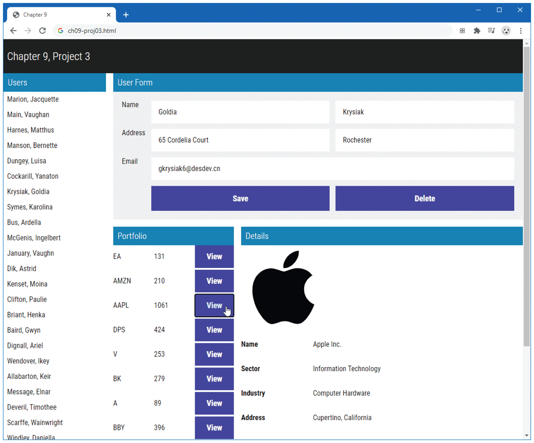Click the browser forward arrow icon
Viewport: 534px width, 443px height.
click(x=28, y=31)
